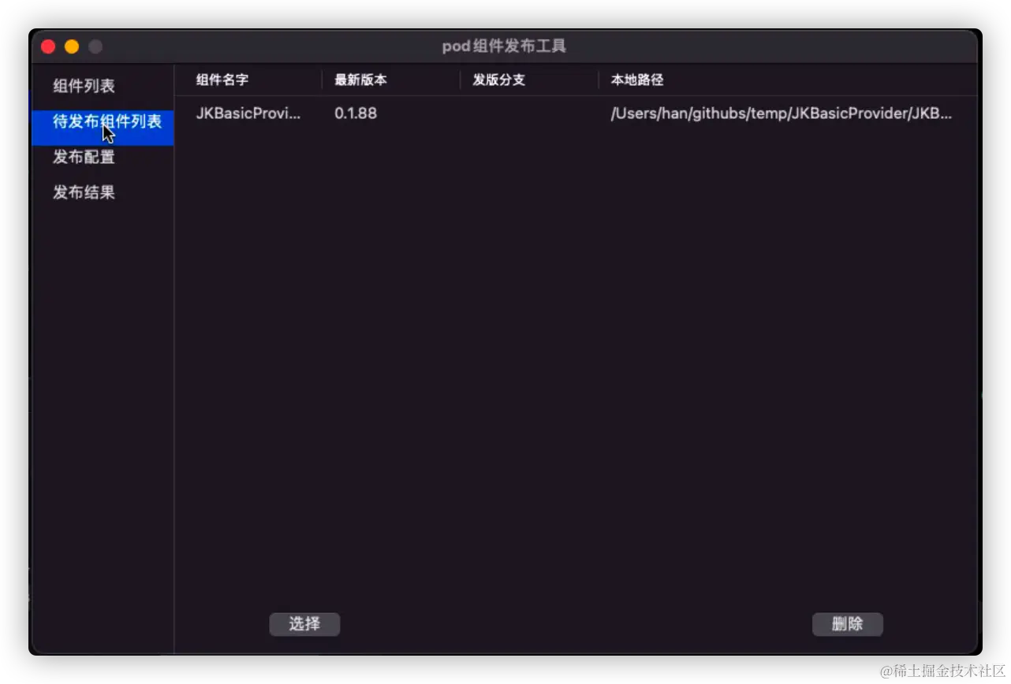Click the 删除 button
This screenshot has height=684, width=1011.
coord(848,624)
